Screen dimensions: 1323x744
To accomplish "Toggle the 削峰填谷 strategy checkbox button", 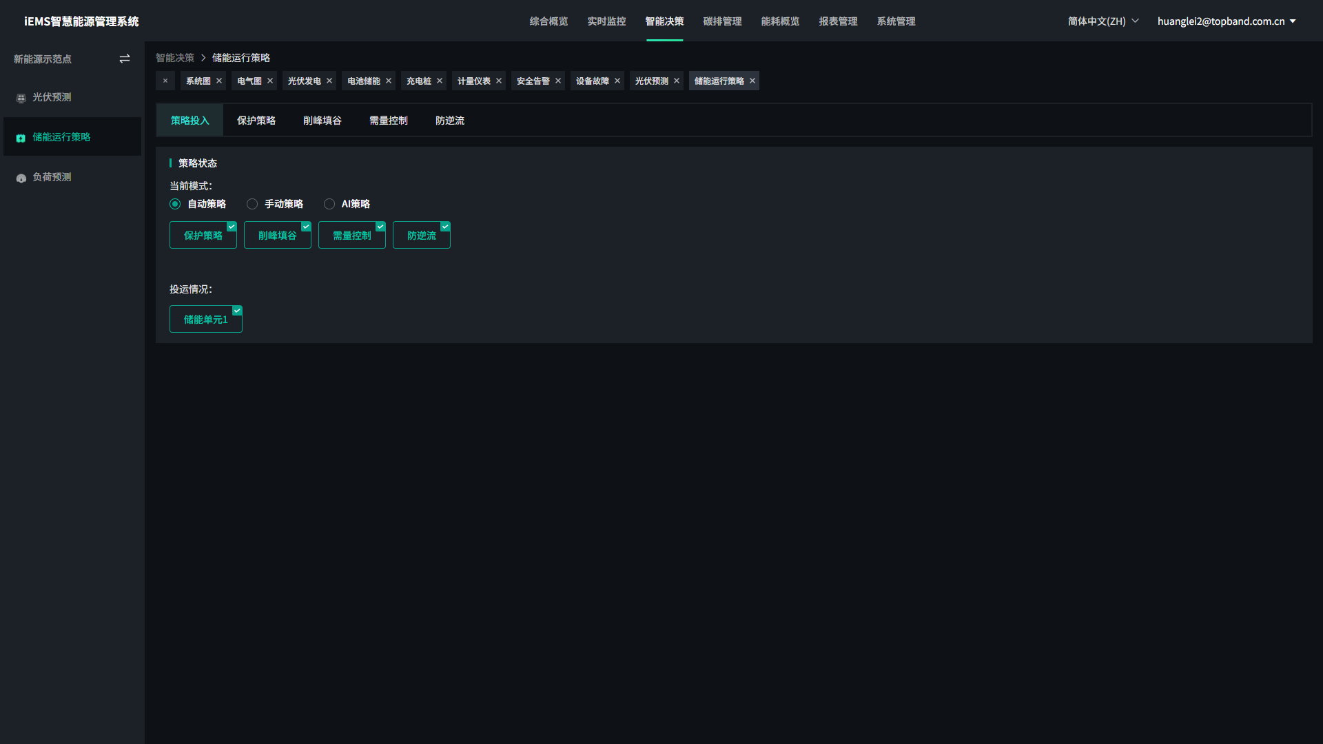I will click(278, 236).
